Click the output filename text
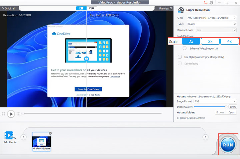Viewport: 240px width, 159px height. pos(209,96)
